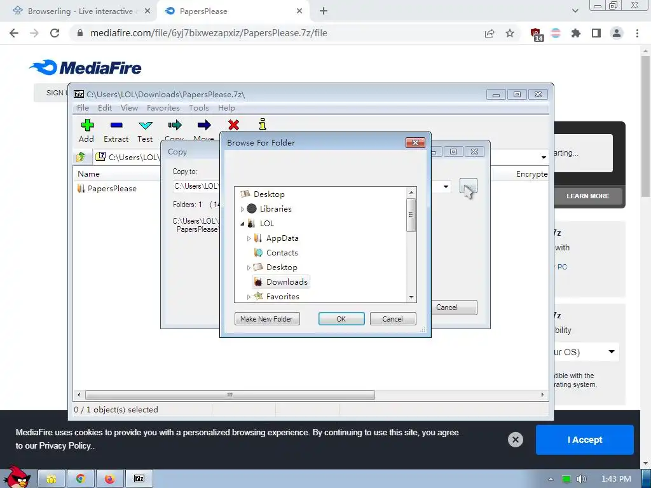This screenshot has width=651, height=488.
Task: Click the horizontal scrollbar in the 7-Zip file list
Action: click(230, 395)
